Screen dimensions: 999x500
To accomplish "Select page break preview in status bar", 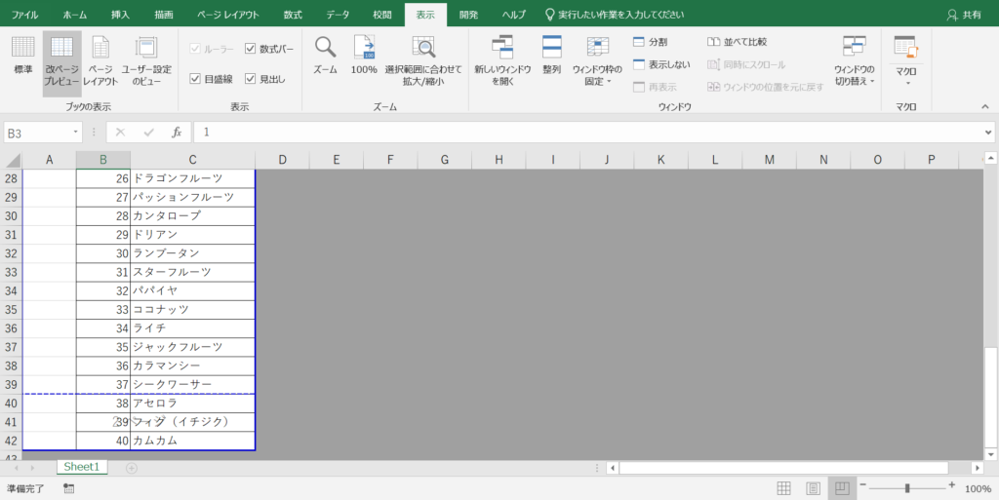I will click(x=842, y=488).
